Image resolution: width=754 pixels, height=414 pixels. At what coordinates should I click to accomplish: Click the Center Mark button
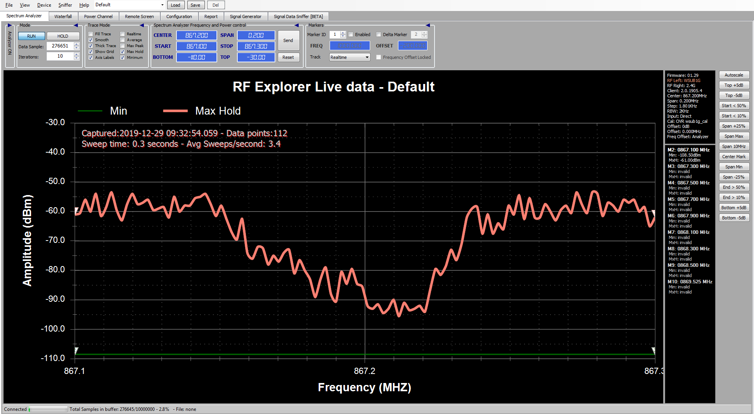tap(734, 157)
